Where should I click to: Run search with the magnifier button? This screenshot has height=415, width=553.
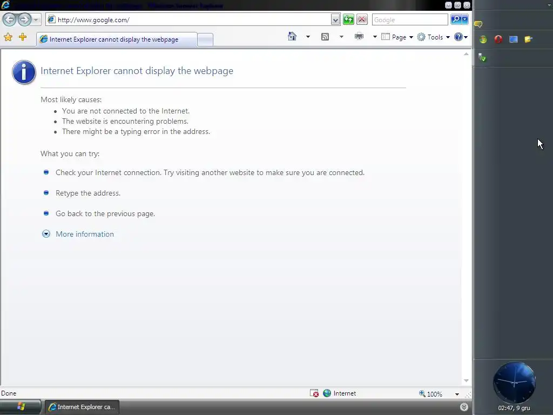click(456, 19)
